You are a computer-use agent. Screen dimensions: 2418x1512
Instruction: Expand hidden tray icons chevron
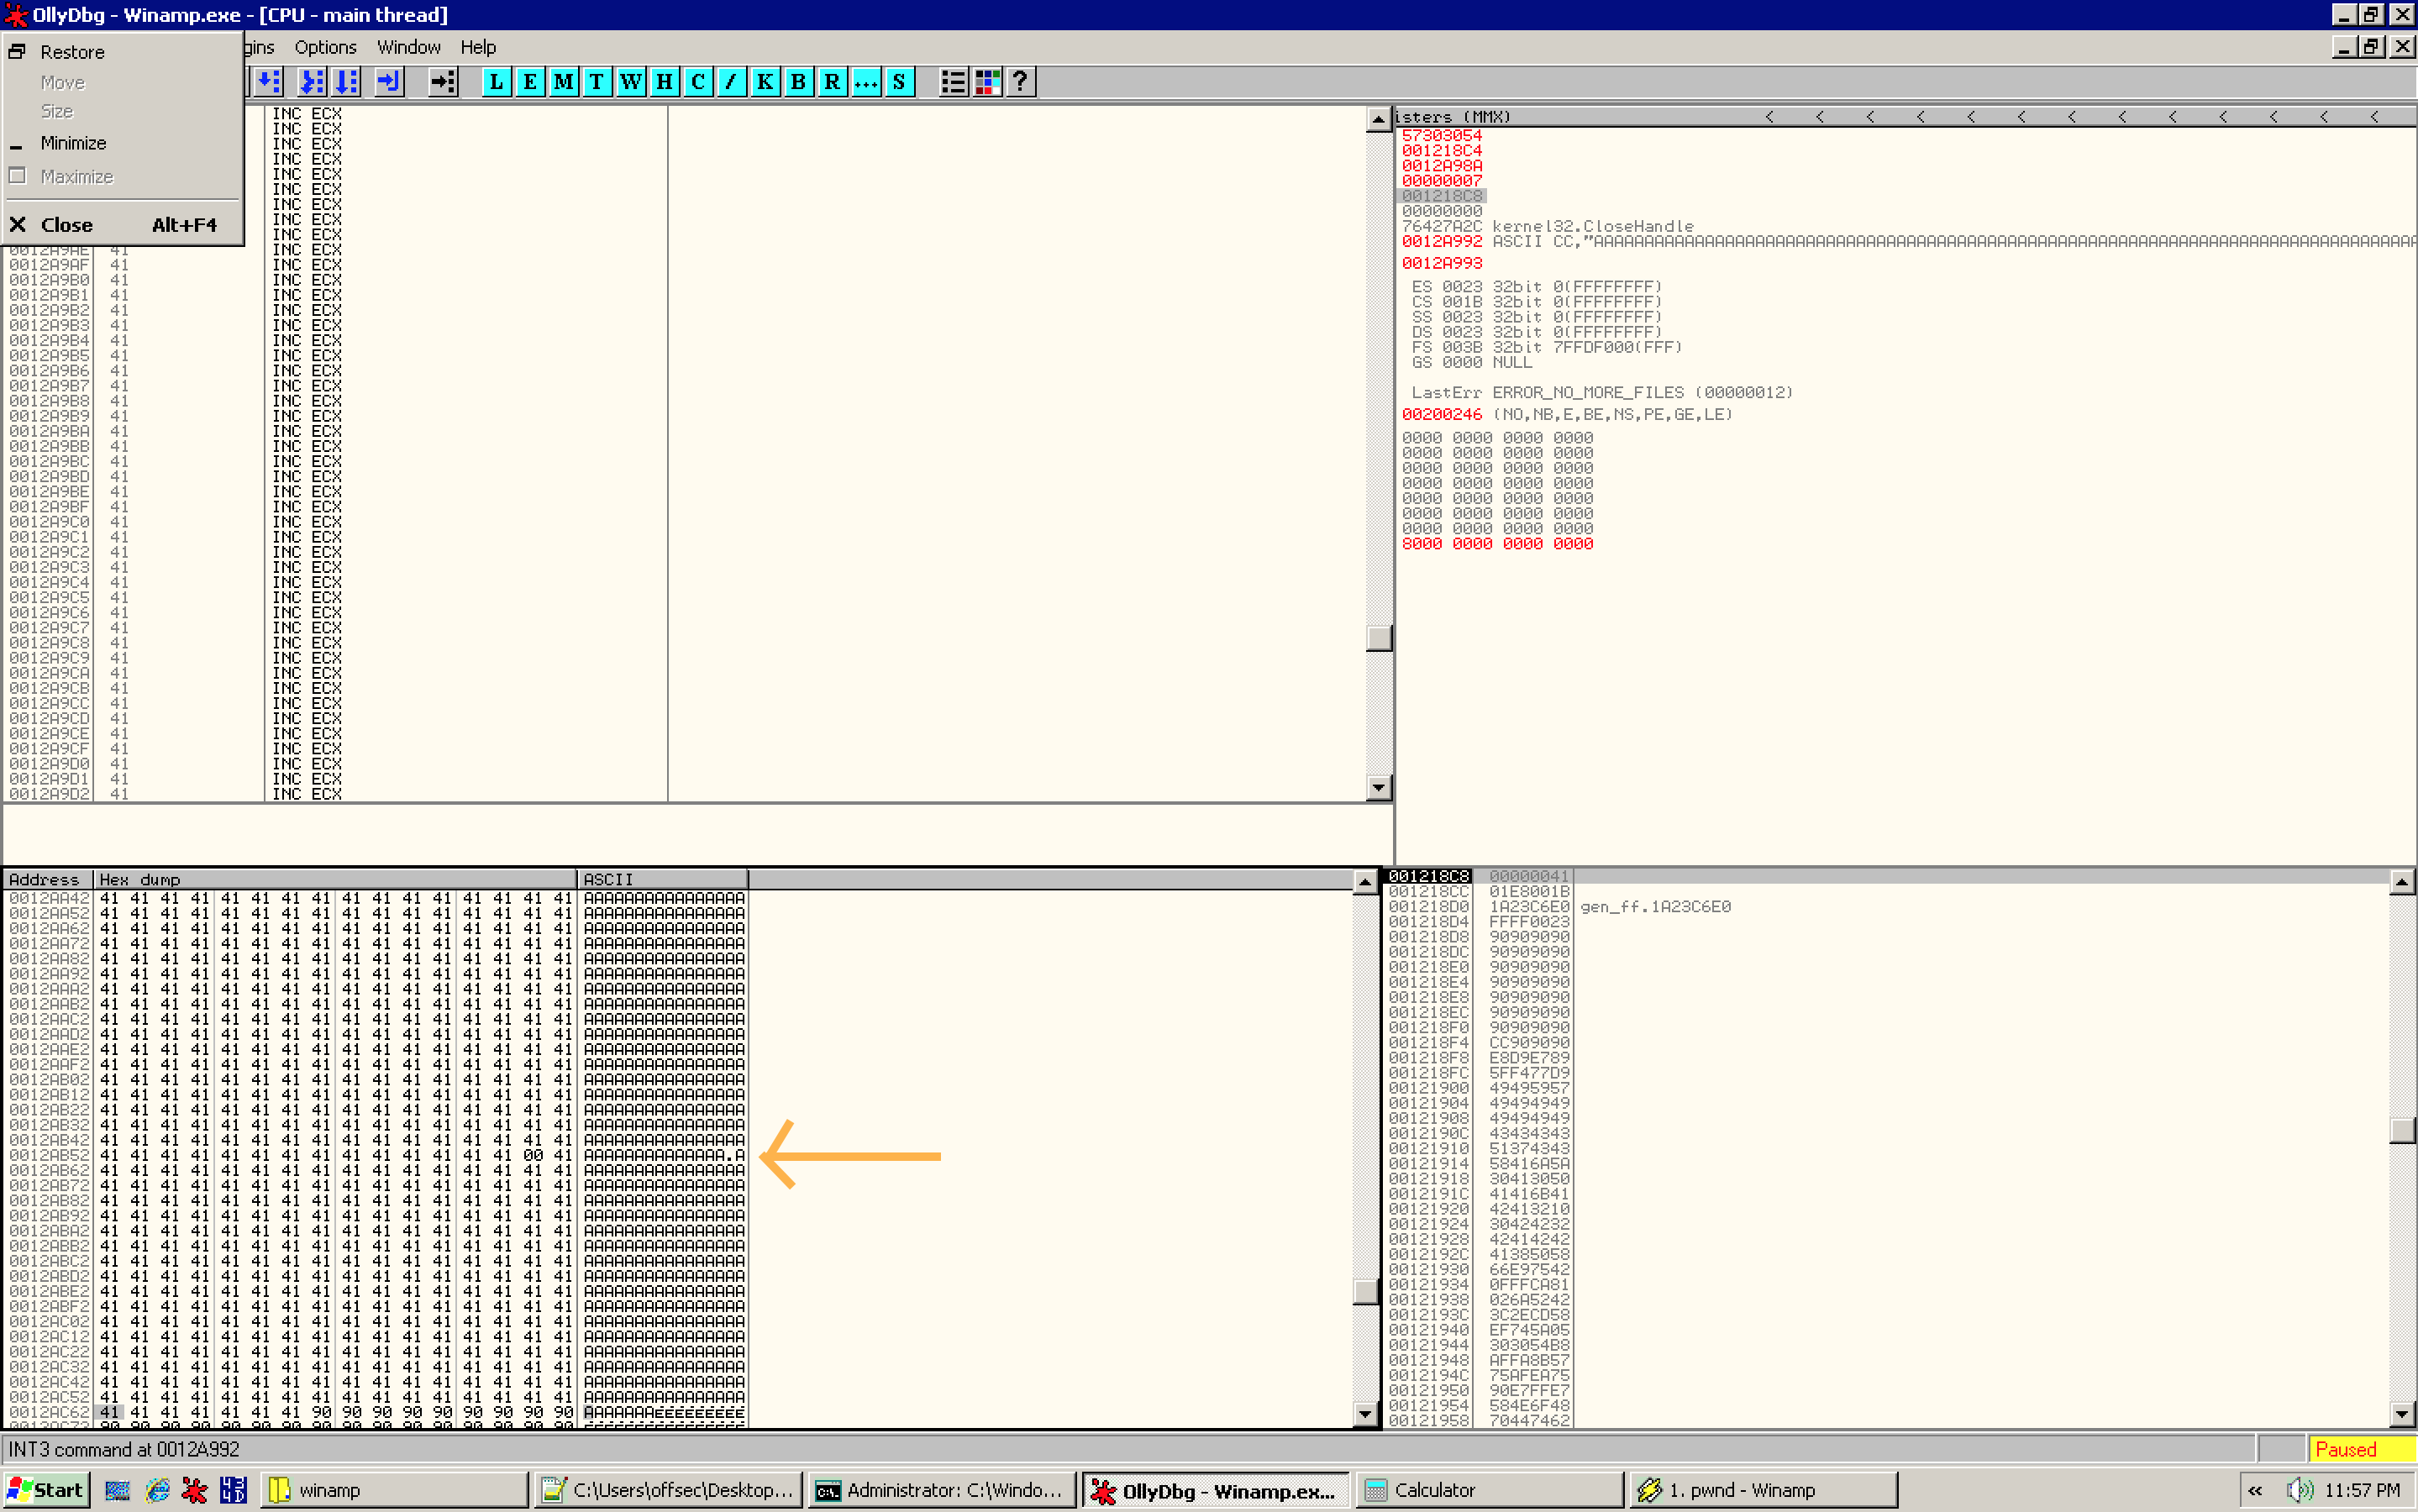pyautogui.click(x=2255, y=1490)
